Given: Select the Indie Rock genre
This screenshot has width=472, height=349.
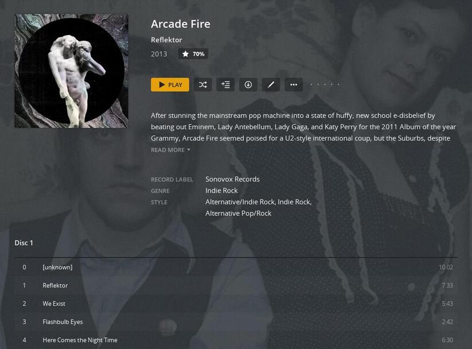Looking at the screenshot, I should [221, 191].
